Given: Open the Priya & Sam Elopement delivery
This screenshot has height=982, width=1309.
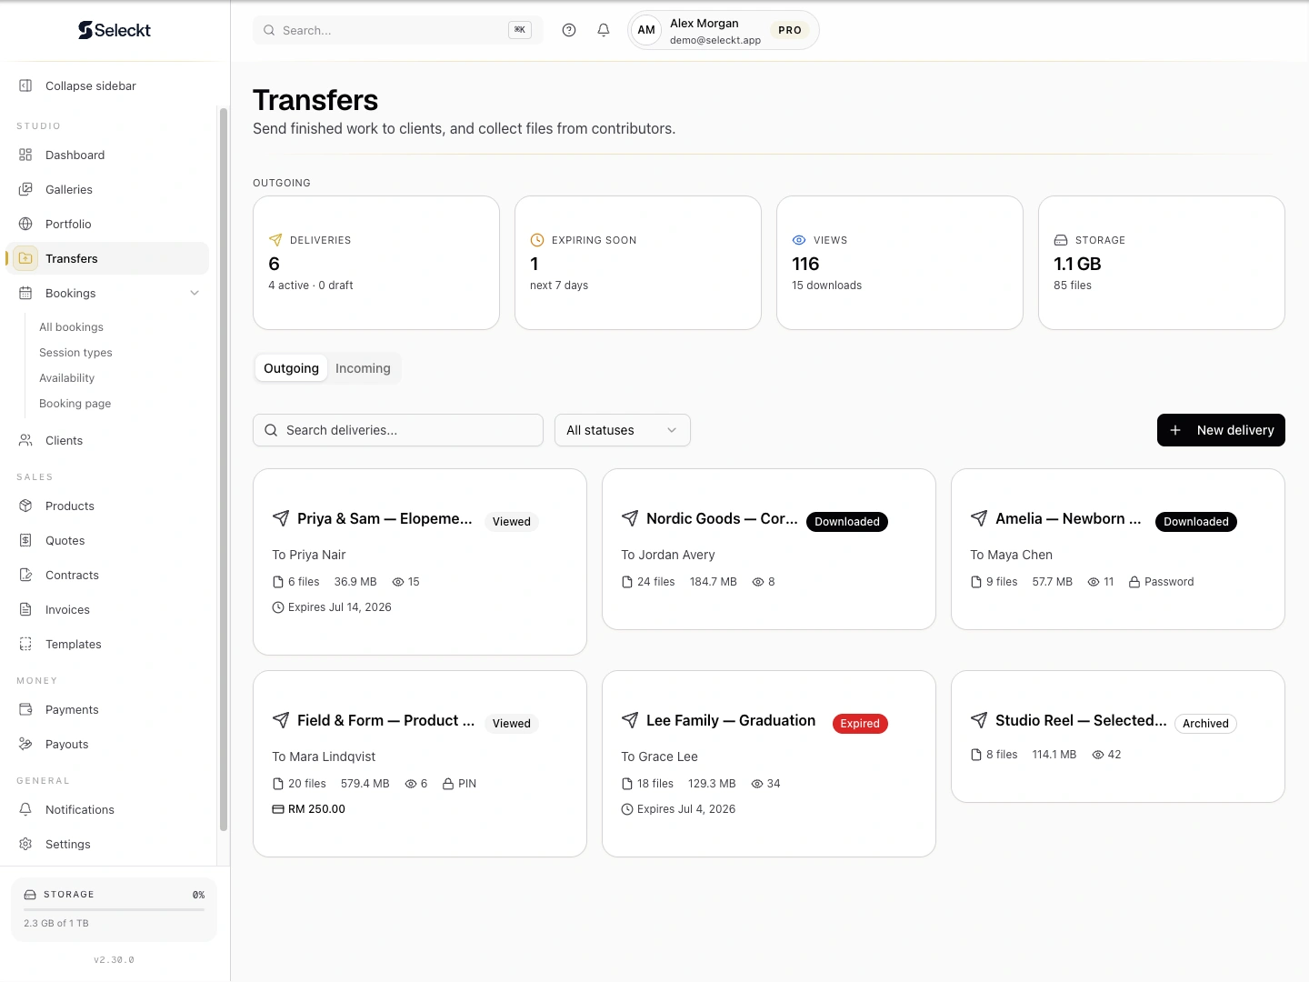Looking at the screenshot, I should tap(420, 562).
